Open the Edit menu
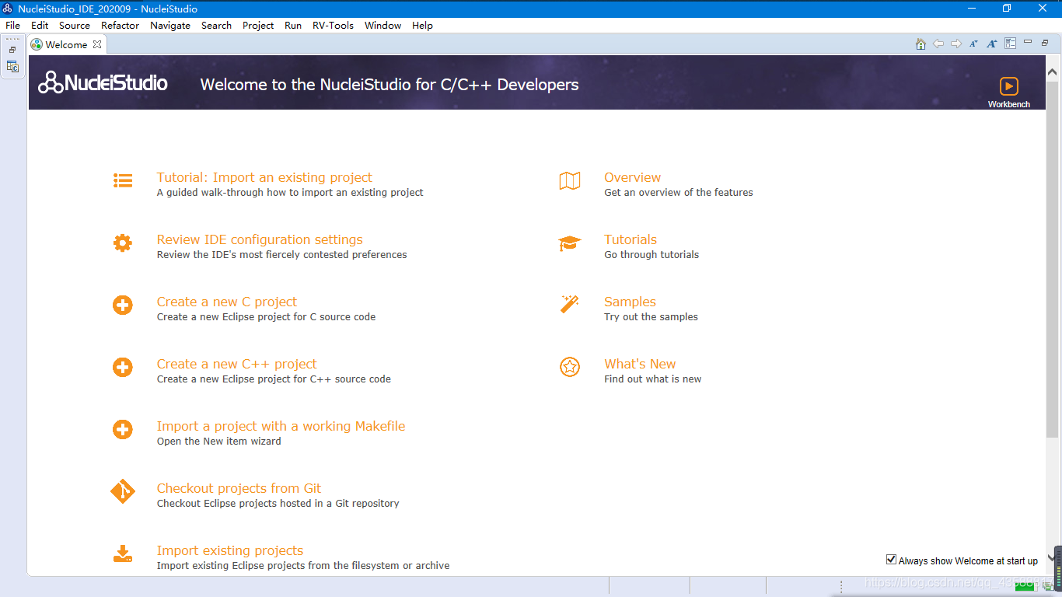 pos(40,25)
